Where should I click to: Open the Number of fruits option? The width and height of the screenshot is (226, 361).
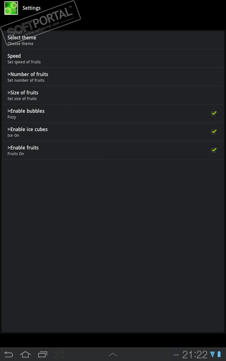pyautogui.click(x=28, y=77)
